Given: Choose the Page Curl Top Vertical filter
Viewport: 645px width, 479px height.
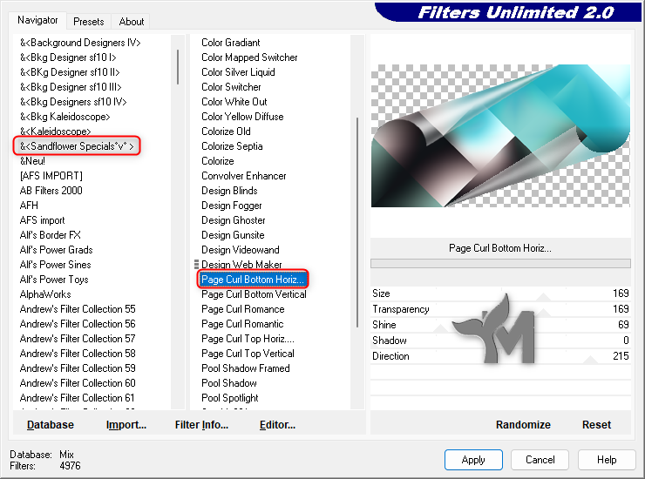Looking at the screenshot, I should tap(248, 354).
